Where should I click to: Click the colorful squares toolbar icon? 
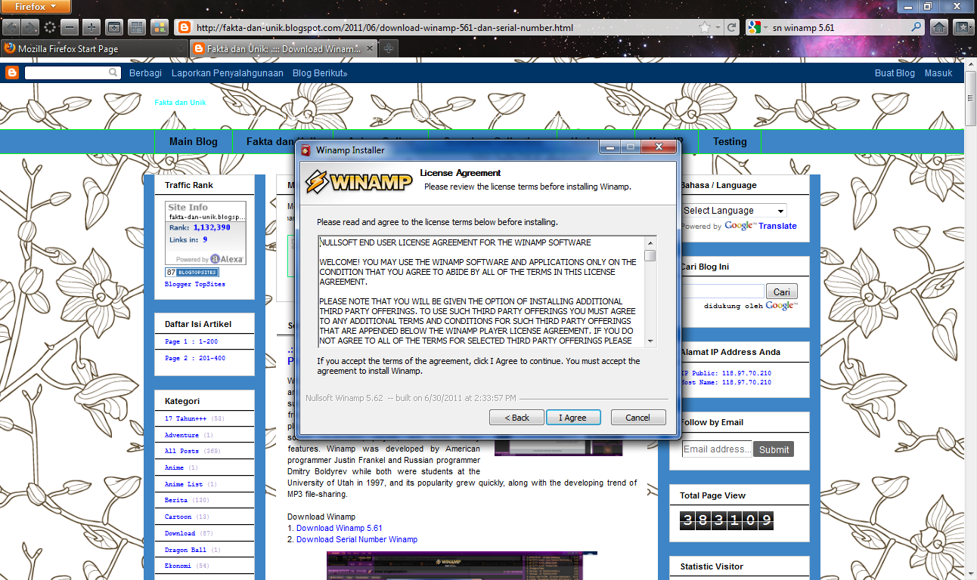pyautogui.click(x=160, y=28)
